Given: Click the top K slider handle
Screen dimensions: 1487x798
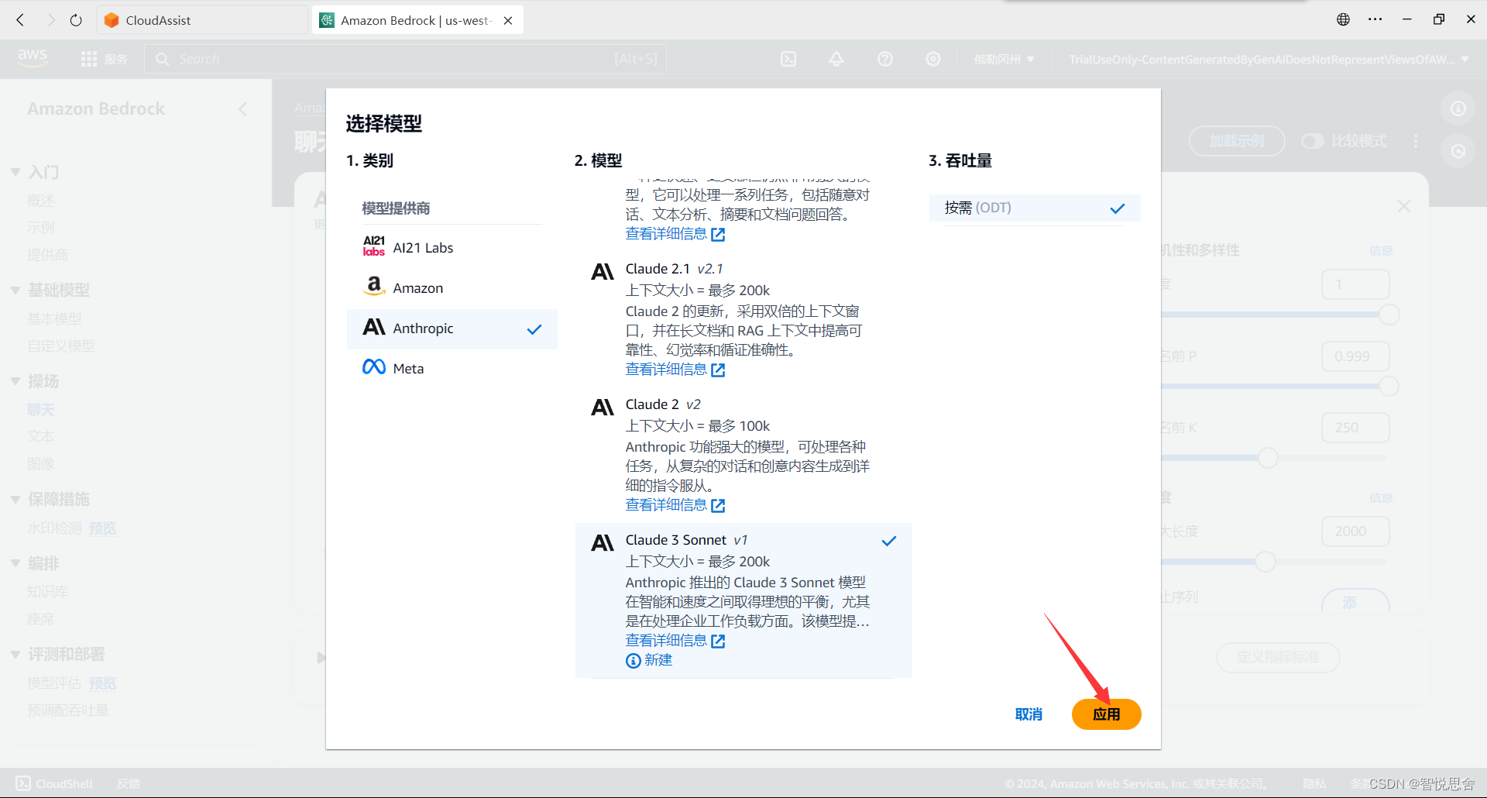Looking at the screenshot, I should (1268, 458).
